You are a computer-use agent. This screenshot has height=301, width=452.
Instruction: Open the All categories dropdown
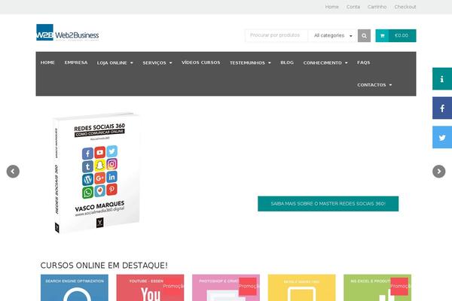pos(333,35)
